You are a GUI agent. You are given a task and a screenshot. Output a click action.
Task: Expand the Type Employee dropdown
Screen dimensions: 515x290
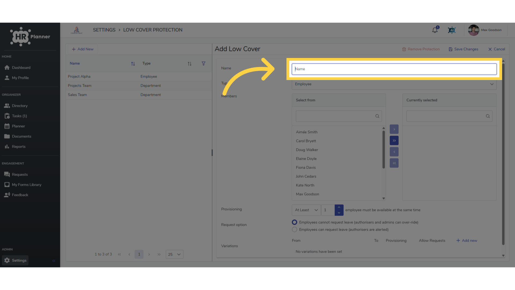coord(394,84)
